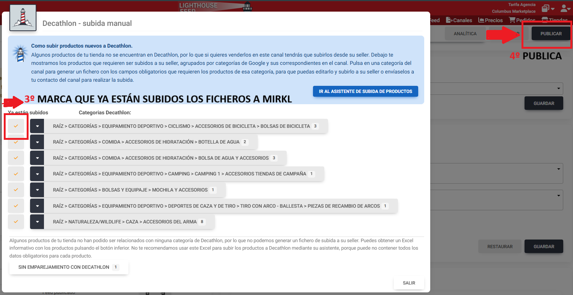The image size is (573, 295).
Task: Click 'Como subir productos nuevos a Decathlon.' heading
Action: 82,46
